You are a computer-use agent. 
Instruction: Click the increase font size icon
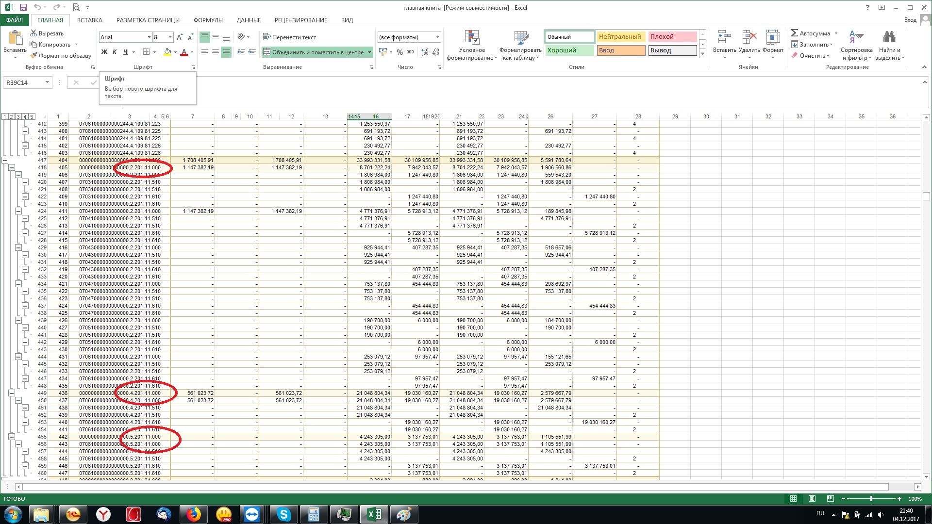click(180, 37)
